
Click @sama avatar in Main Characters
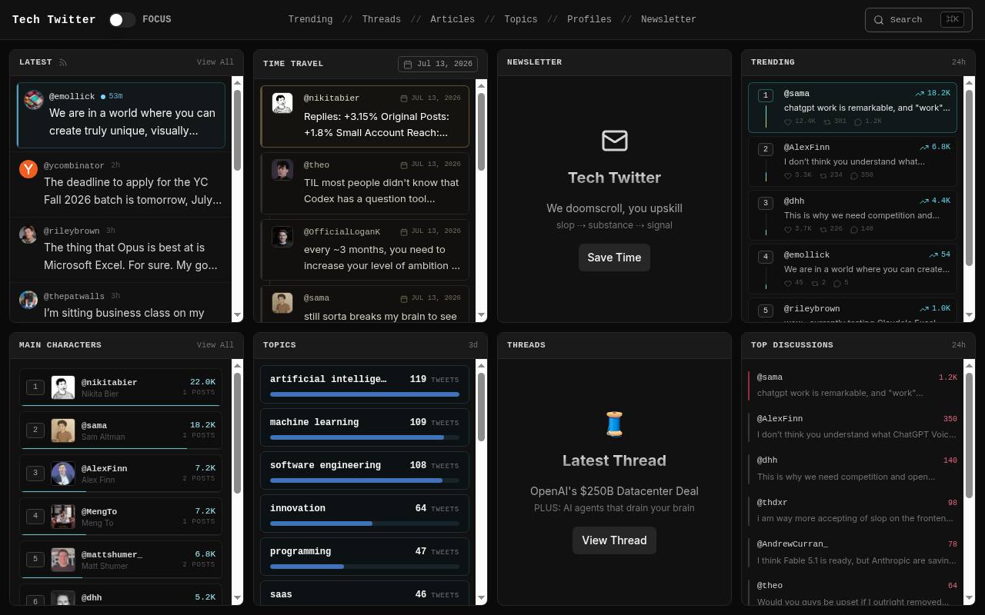[63, 430]
